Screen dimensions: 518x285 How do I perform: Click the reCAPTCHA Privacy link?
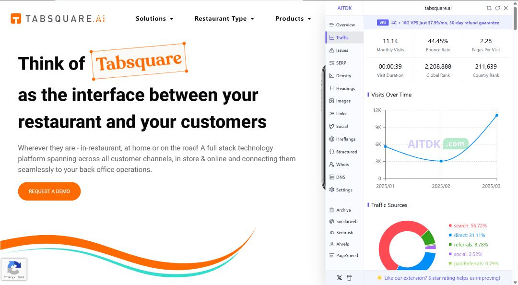pyautogui.click(x=9, y=277)
